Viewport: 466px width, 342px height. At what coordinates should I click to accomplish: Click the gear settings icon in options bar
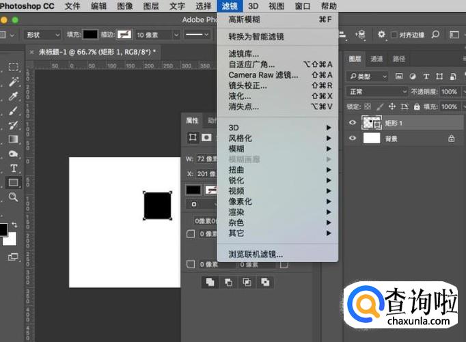(x=381, y=33)
